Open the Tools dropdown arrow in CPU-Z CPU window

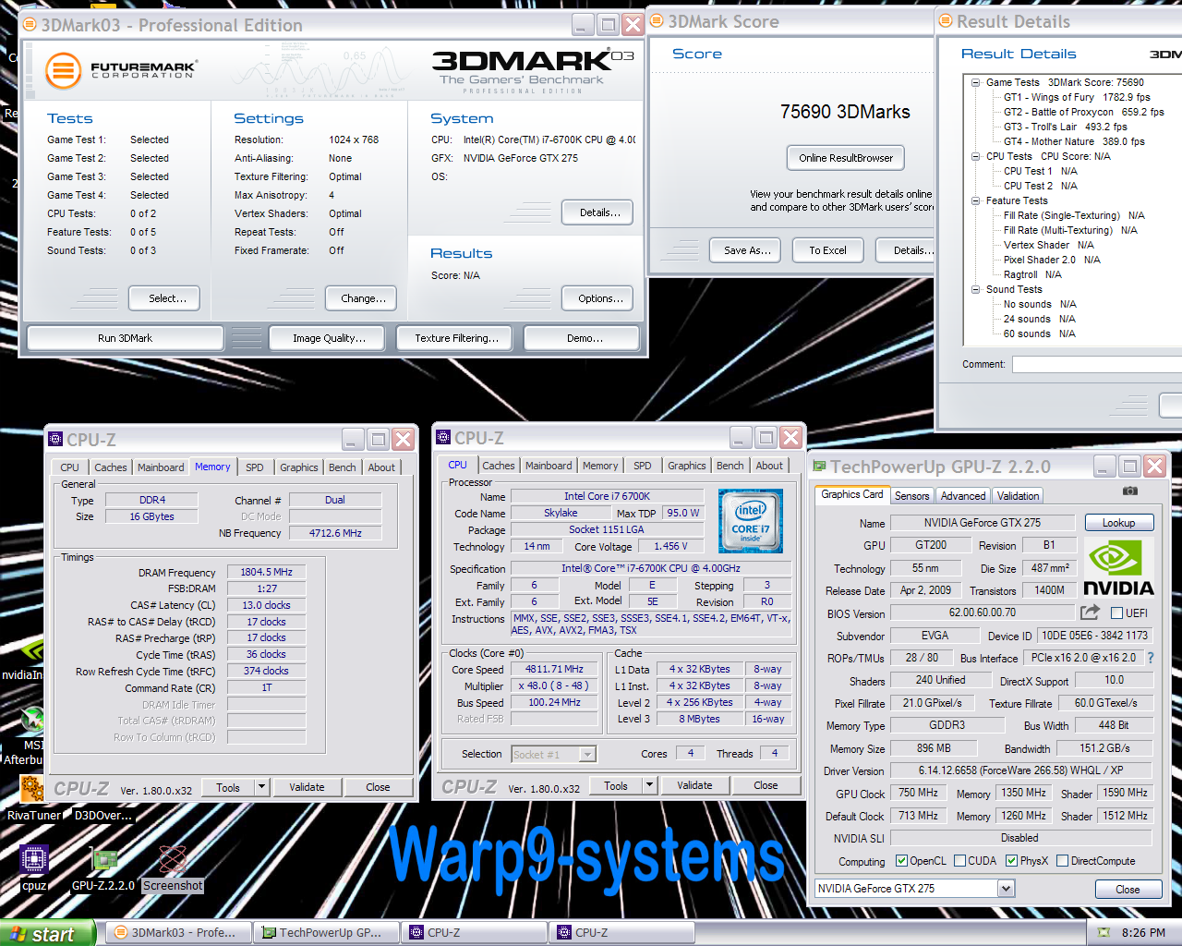tap(649, 785)
